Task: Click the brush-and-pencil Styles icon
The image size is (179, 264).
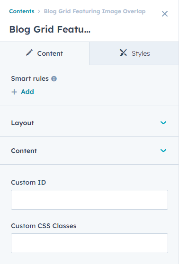Action: [123, 52]
